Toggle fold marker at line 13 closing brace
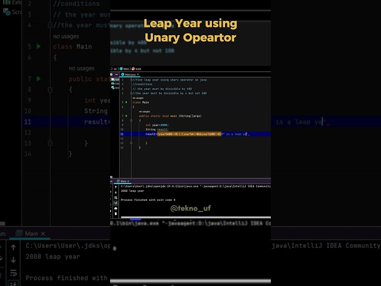Viewport: 381px width, 286px height. pos(131,143)
